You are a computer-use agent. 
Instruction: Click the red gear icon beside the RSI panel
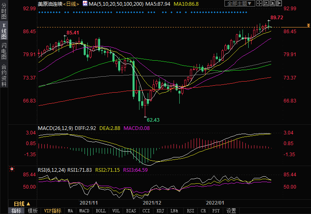point(12,168)
